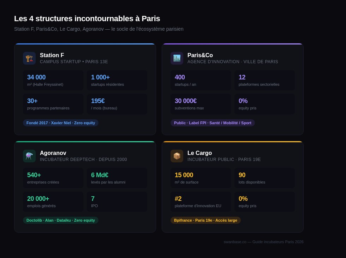346x258 pixels.
Task: Select the Doctolib Alan Dataiku green tag
Action: click(x=61, y=220)
